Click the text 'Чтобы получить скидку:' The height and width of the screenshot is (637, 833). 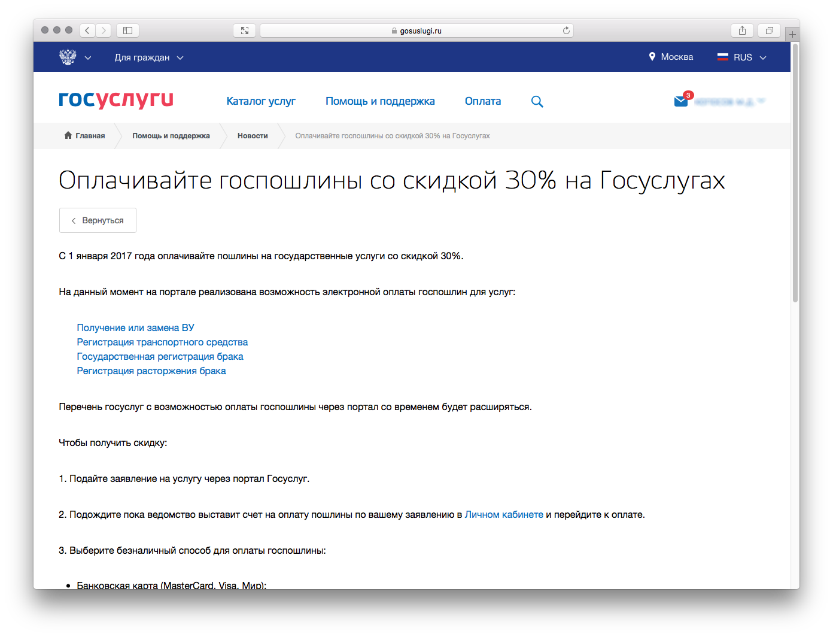click(113, 442)
